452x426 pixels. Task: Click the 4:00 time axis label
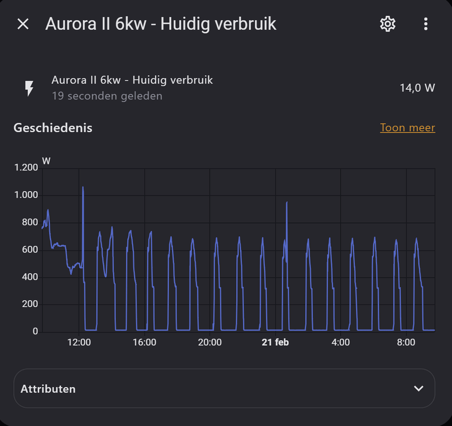341,342
